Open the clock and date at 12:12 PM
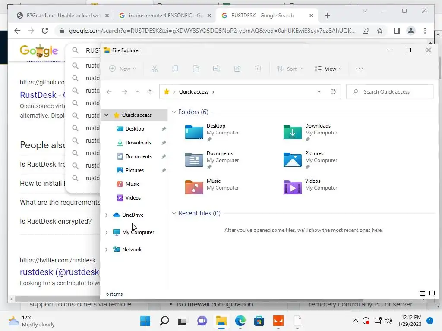Screen dimensions: 442x331 coord(410,321)
